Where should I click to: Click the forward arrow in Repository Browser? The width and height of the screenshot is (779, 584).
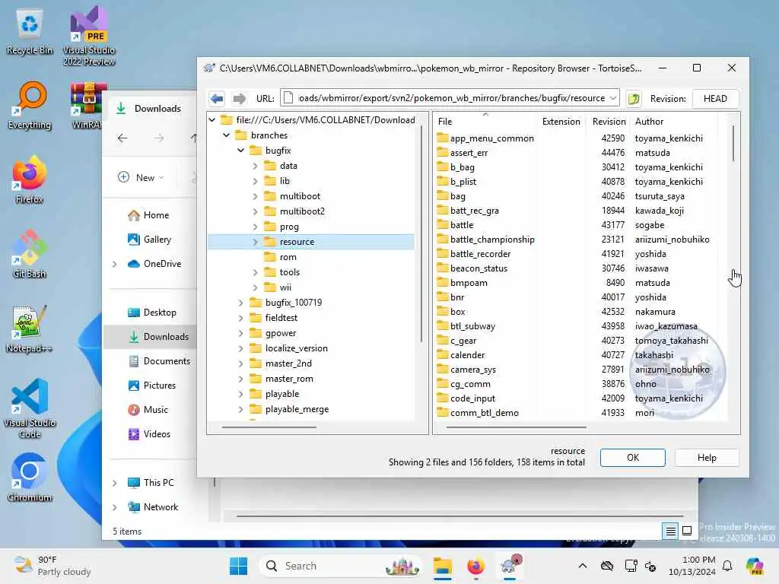click(240, 98)
